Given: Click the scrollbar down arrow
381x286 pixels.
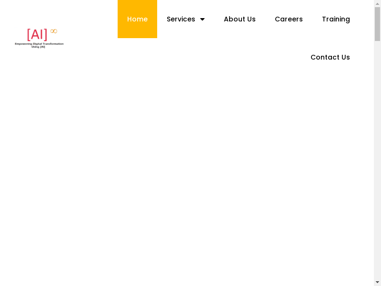Looking at the screenshot, I should coord(377,282).
